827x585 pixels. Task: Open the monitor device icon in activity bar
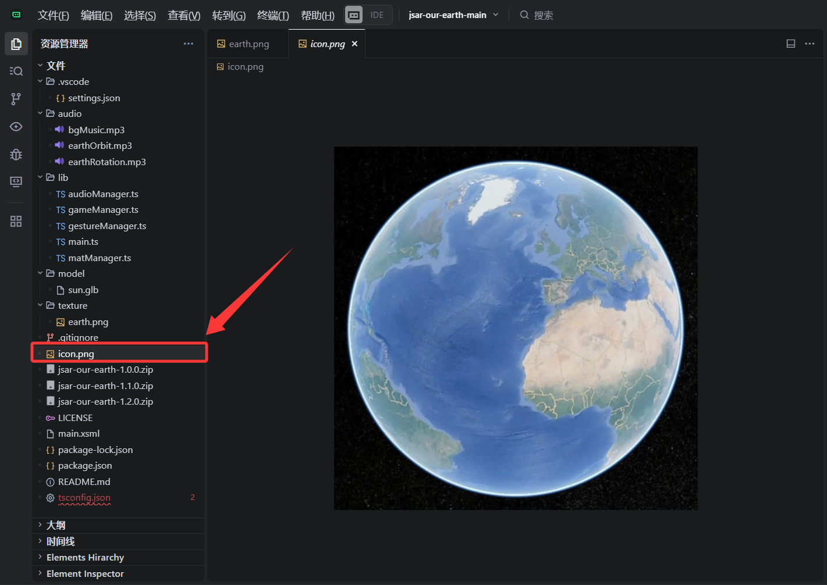click(16, 182)
